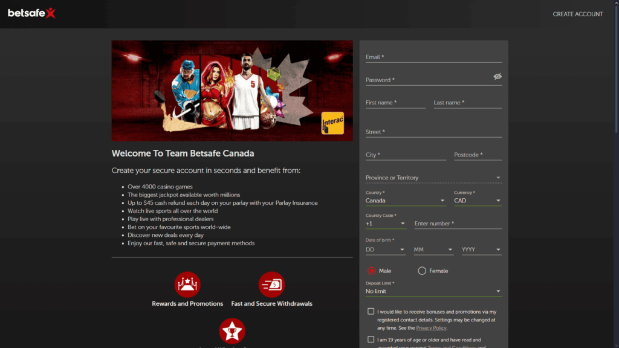The height and width of the screenshot is (348, 619).
Task: Check the 19 years of age checkbox
Action: [371, 340]
